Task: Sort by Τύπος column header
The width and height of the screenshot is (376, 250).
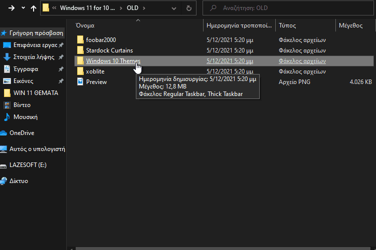Action: 287,25
